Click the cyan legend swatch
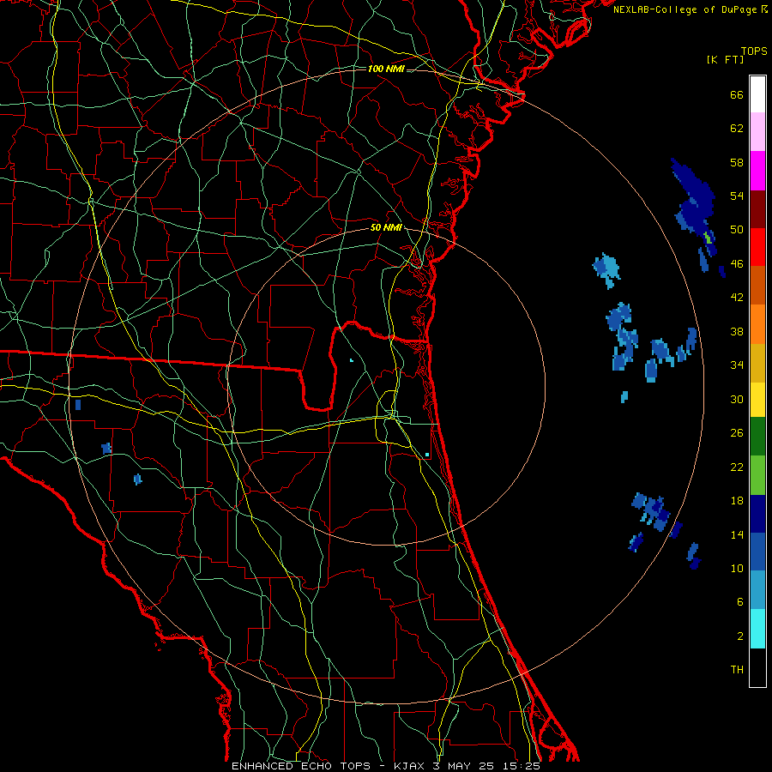This screenshot has height=772, width=772. point(757,629)
